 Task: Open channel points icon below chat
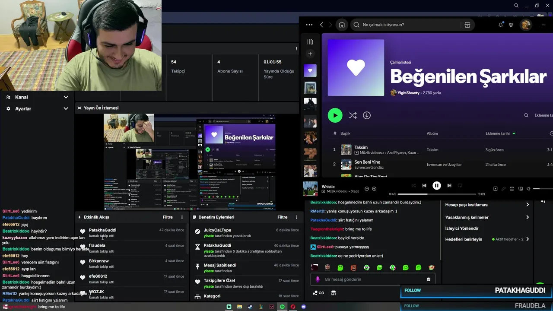point(318,293)
